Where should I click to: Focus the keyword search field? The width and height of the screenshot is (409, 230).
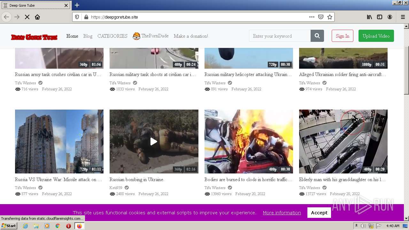coord(280,36)
